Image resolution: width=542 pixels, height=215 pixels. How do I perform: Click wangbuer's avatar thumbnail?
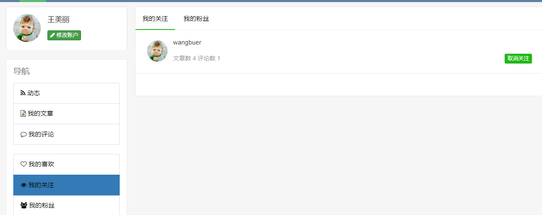(x=157, y=51)
